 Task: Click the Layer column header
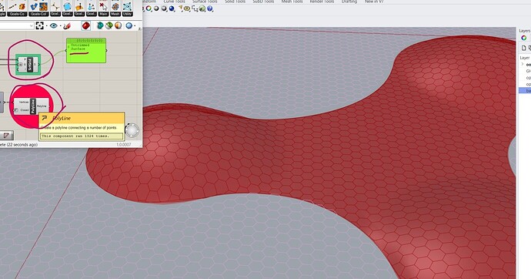pyautogui.click(x=525, y=58)
